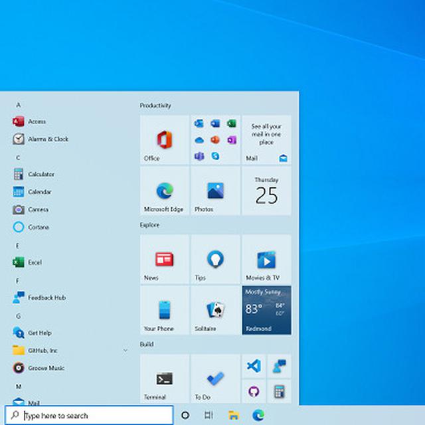Select Alarms & Clock in the app list
The width and height of the screenshot is (425, 425).
click(48, 139)
